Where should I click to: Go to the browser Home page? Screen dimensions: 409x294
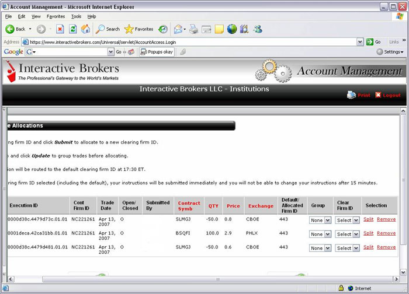pos(86,29)
